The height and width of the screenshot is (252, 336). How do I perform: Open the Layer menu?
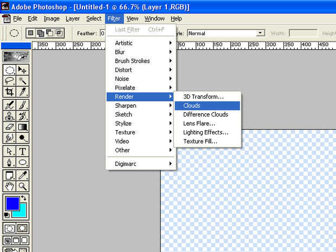73,18
